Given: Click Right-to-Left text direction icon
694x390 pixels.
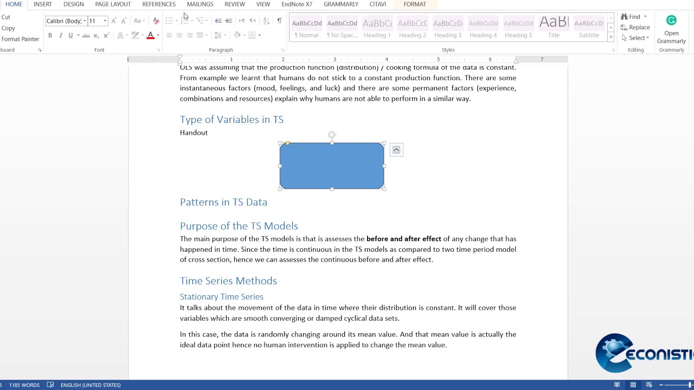Looking at the screenshot, I should click(x=252, y=21).
